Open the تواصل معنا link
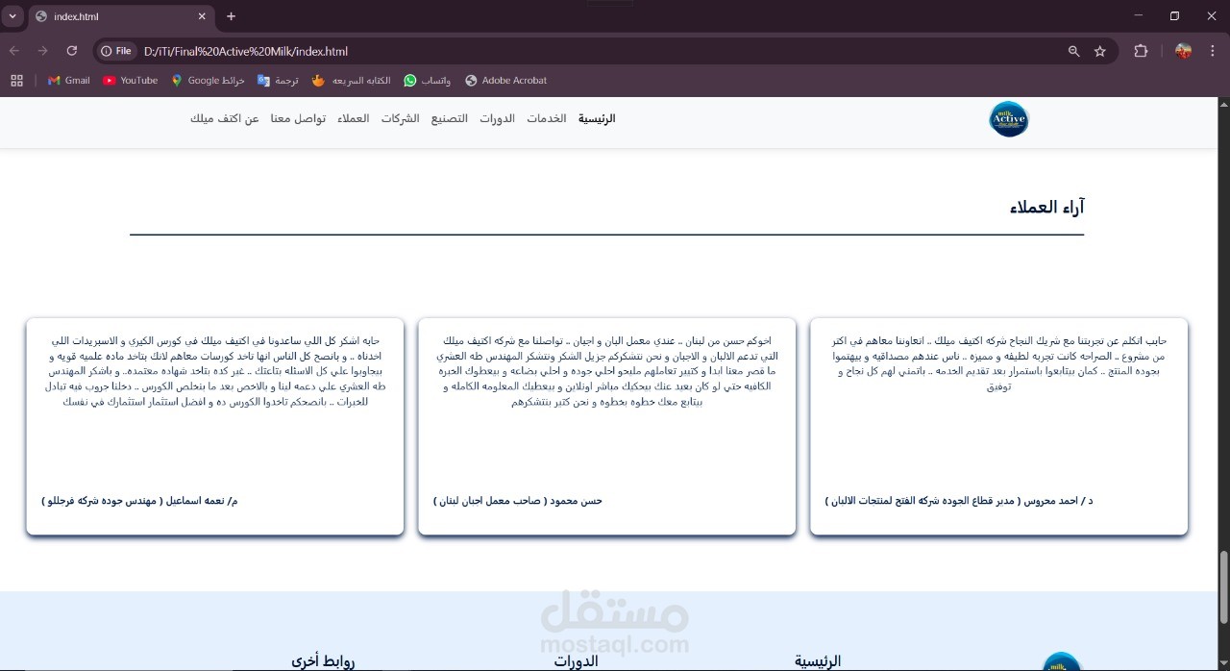 pos(298,119)
